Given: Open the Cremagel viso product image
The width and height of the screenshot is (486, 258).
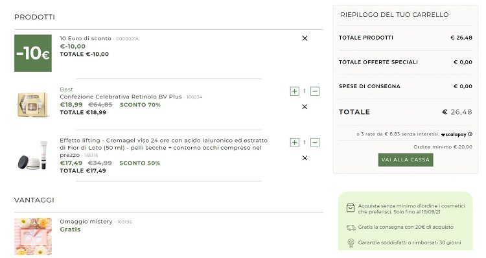Looking at the screenshot, I should pos(33,156).
